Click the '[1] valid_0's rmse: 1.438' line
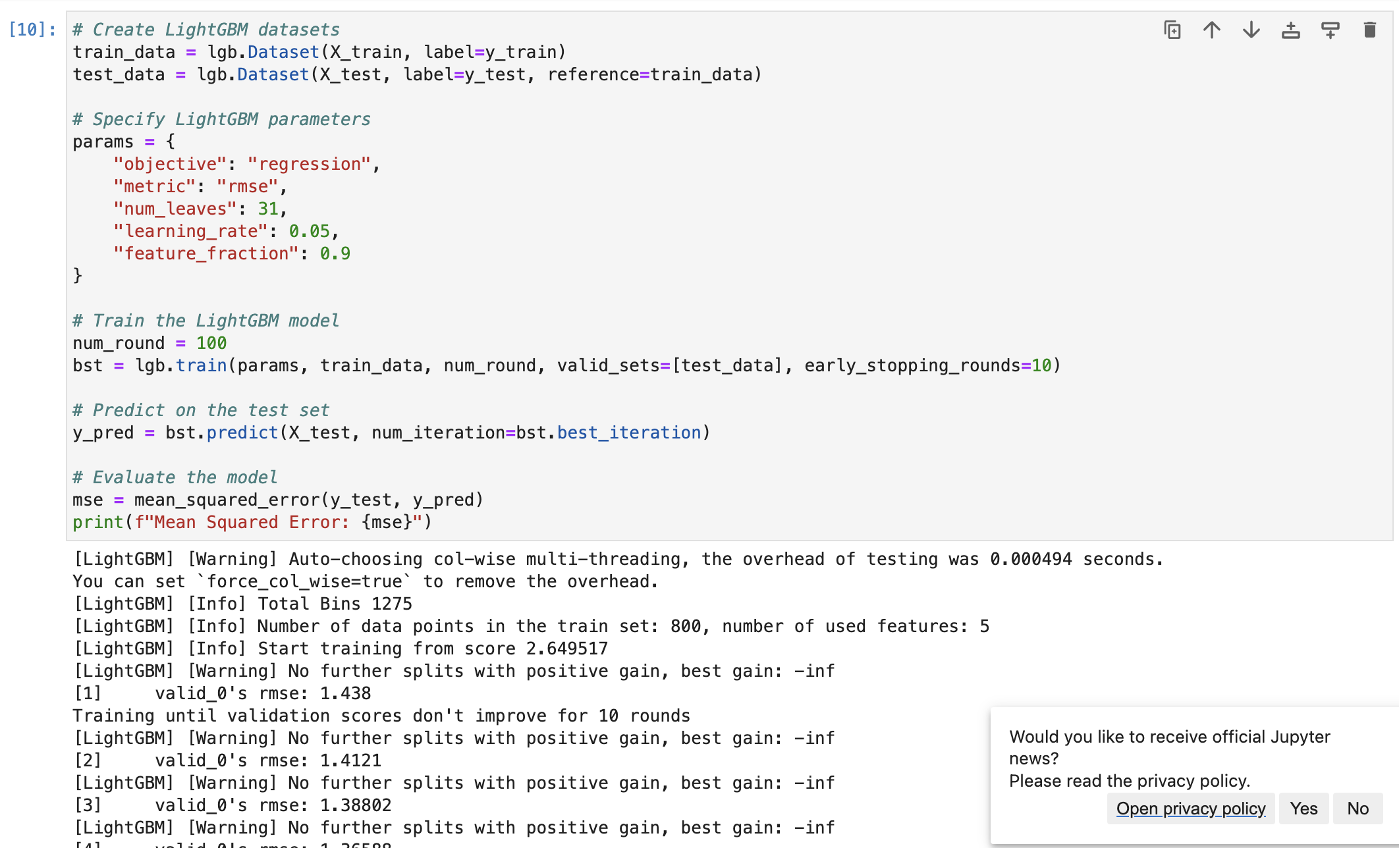The height and width of the screenshot is (848, 1399). pyautogui.click(x=222, y=693)
